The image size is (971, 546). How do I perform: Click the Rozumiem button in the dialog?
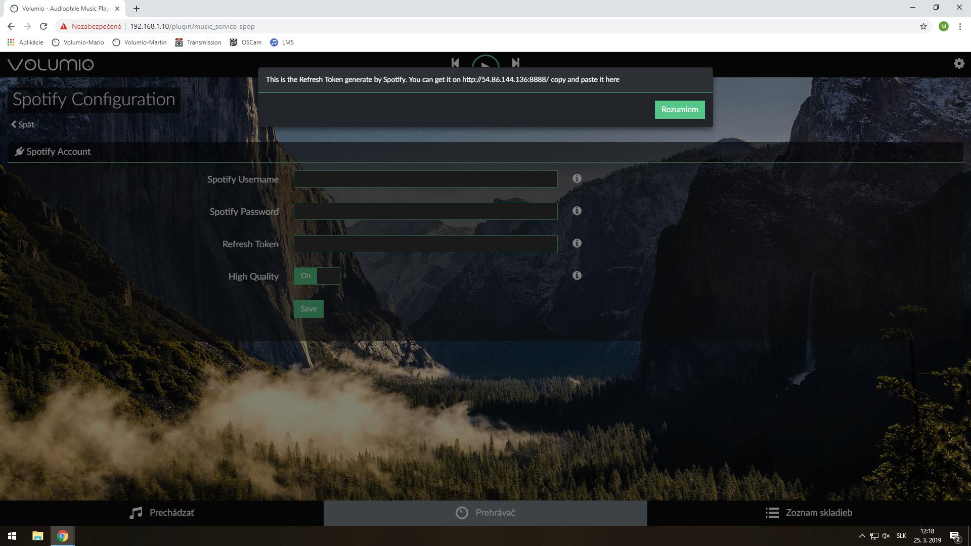[x=679, y=110]
